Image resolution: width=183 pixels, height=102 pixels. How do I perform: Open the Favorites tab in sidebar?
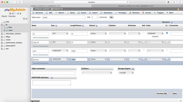point(12,16)
